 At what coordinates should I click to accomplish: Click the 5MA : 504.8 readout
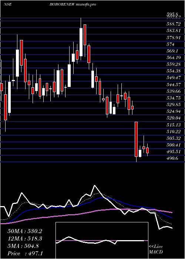[x=23, y=246]
